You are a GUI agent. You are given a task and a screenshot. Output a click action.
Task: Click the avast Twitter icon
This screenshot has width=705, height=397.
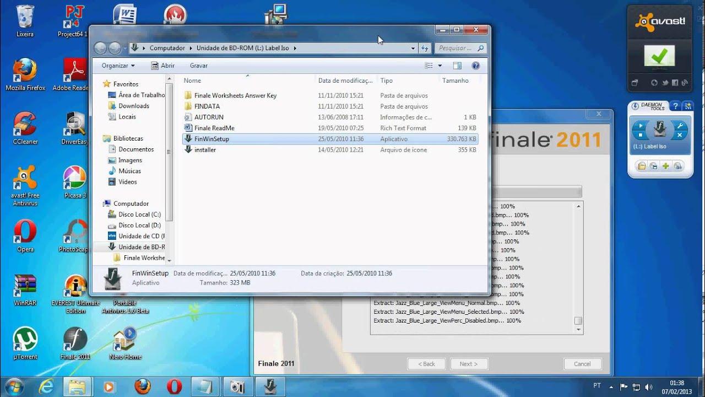tap(665, 83)
